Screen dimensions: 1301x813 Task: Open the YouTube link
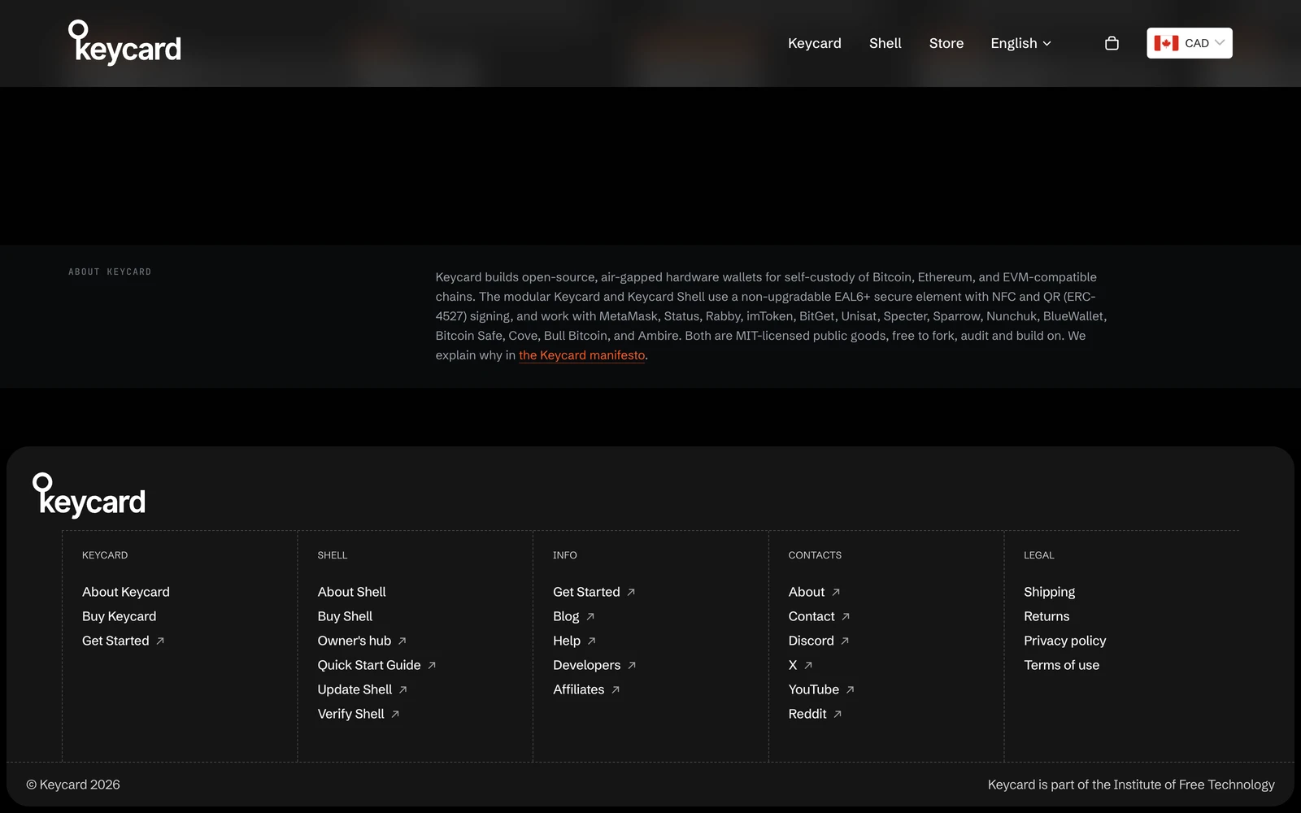click(814, 689)
